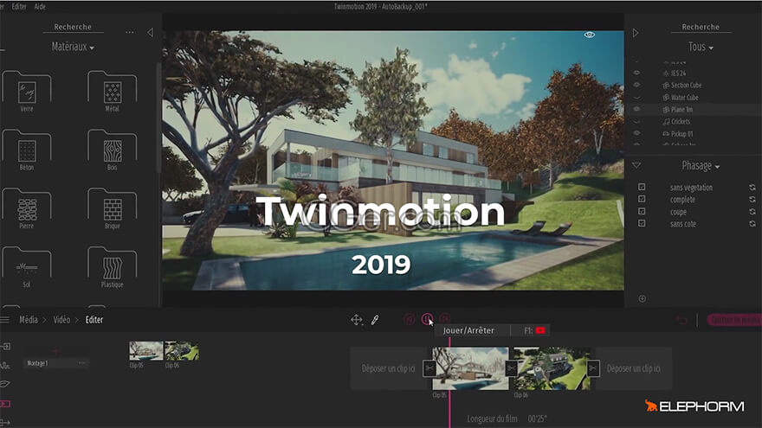Open the Aide menu
The height and width of the screenshot is (428, 762).
pos(40,6)
